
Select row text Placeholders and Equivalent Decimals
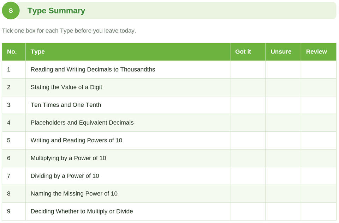[x=82, y=123]
